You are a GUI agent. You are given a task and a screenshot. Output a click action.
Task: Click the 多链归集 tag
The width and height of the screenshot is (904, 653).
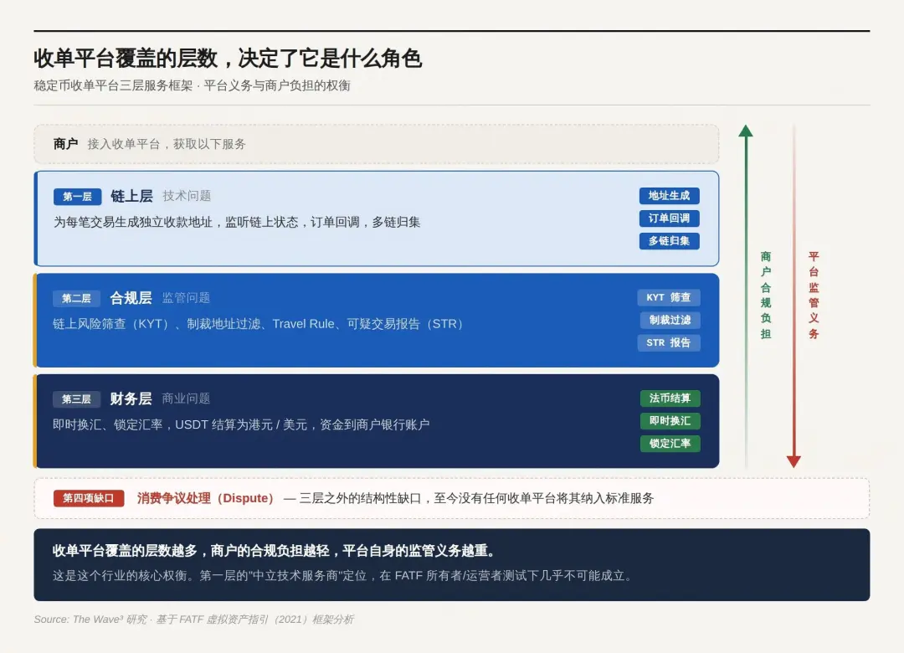pos(669,241)
